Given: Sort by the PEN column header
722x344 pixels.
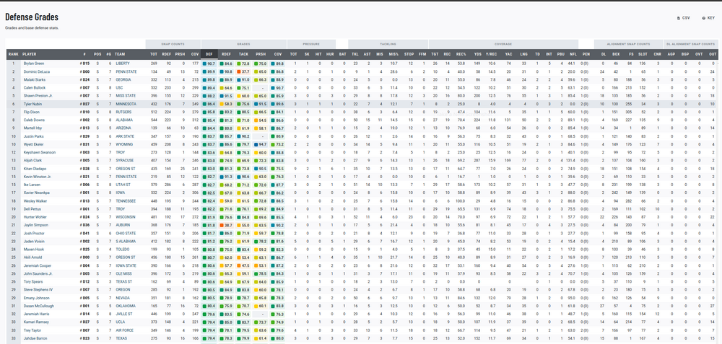Looking at the screenshot, I should click(586, 53).
